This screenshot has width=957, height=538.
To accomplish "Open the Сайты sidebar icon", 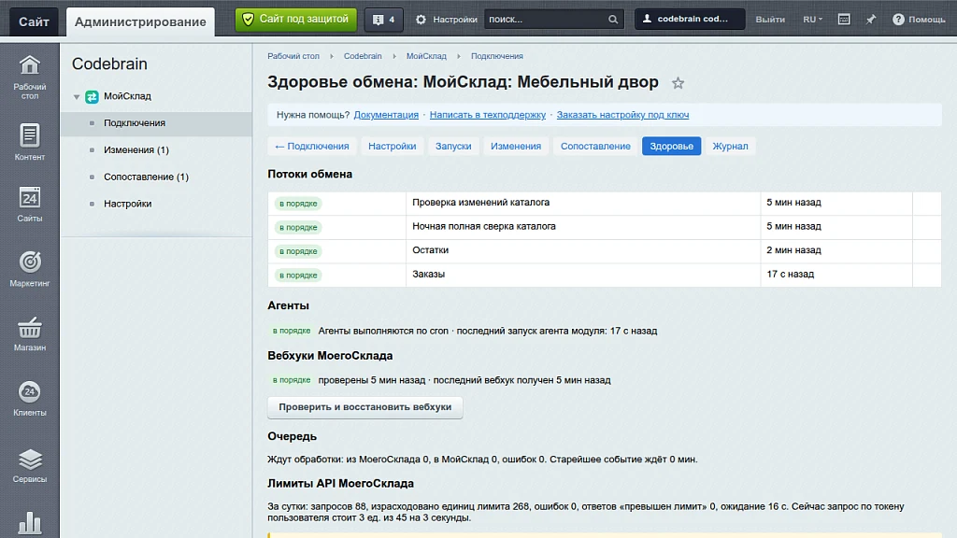I will click(29, 205).
